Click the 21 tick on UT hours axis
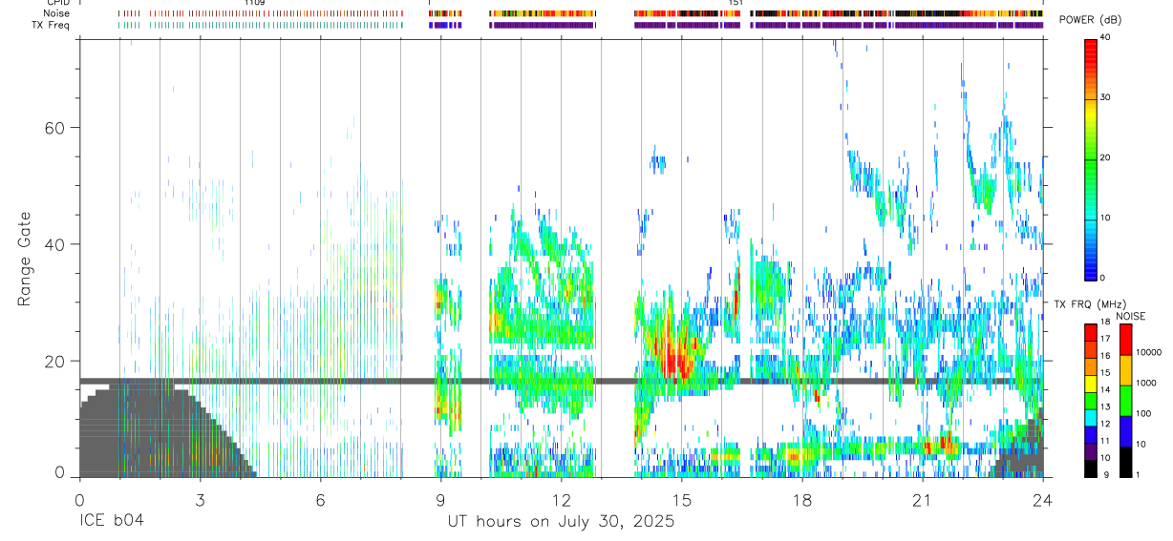Viewport: 1173px width, 541px height. [922, 499]
